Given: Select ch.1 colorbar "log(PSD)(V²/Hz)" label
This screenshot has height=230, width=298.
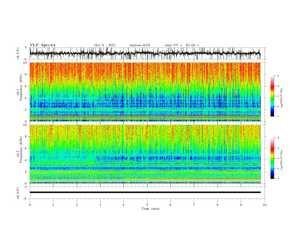Looking at the screenshot, I should 282,98.
